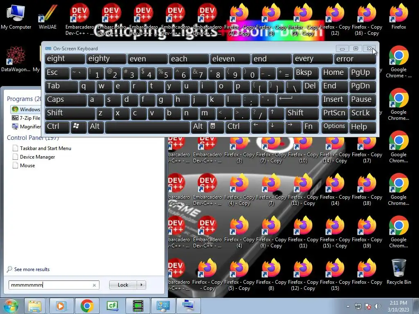Viewport: 419px width, 314px height.
Task: Expand the Programs results group
Action: pos(23,99)
